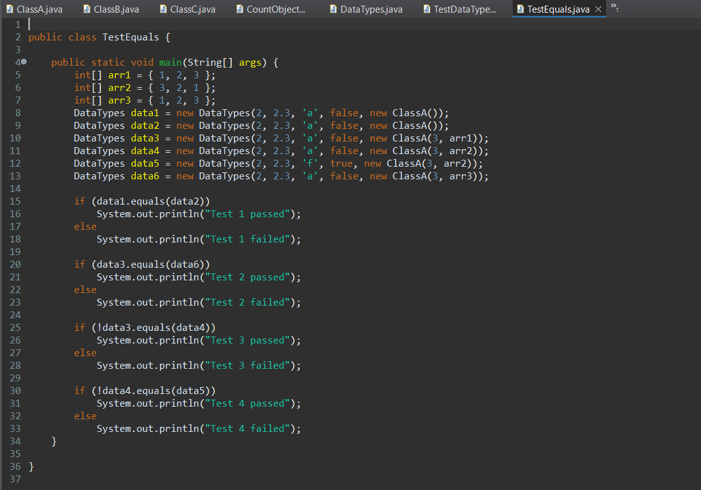This screenshot has width=701, height=490.
Task: Click the Java file icon on TestEquals.java tab
Action: (x=520, y=9)
